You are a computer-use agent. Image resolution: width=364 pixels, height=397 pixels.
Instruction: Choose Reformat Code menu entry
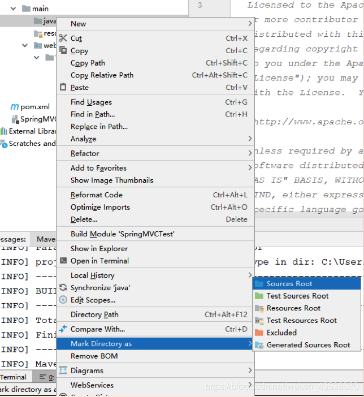[x=155, y=195]
